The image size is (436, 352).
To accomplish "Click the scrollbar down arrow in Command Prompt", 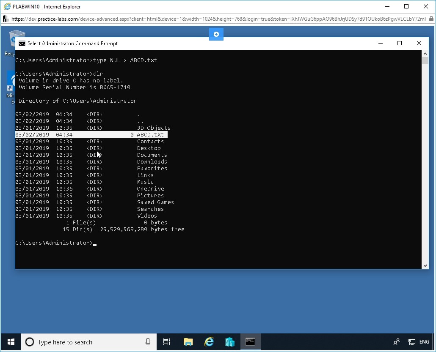I will point(425,266).
